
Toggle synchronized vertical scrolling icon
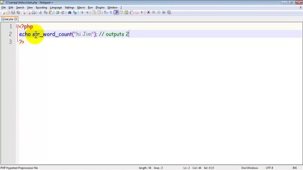click(94, 13)
